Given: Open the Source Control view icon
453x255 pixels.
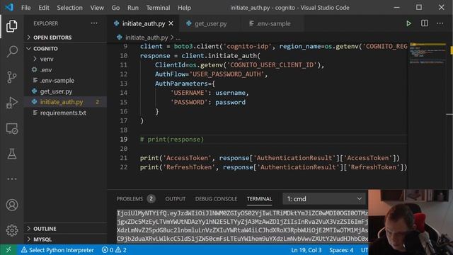Looking at the screenshot, I should 11,77.
